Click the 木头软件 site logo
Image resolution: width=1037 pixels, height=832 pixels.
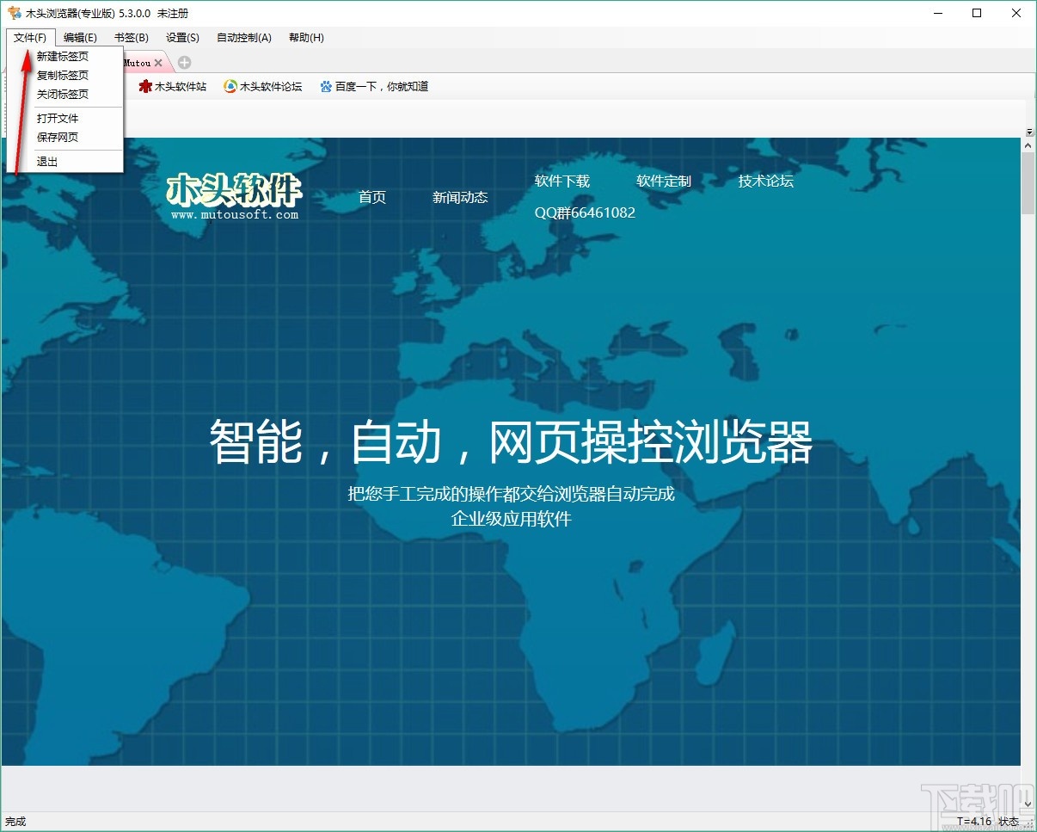click(234, 197)
